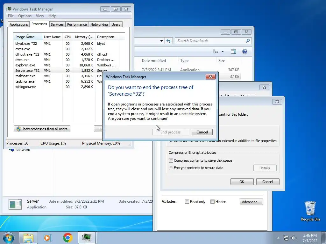Select Task Manager taskbar button
Screen dimensions: 326x244
[x=87, y=238]
